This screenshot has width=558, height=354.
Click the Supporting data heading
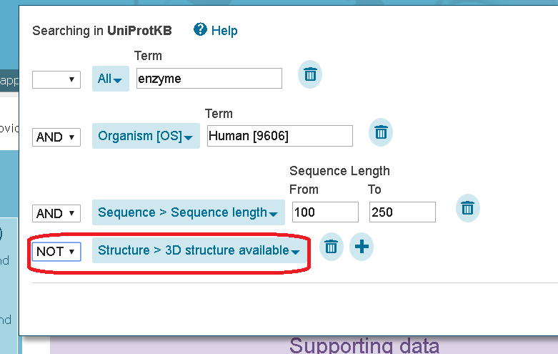click(364, 345)
